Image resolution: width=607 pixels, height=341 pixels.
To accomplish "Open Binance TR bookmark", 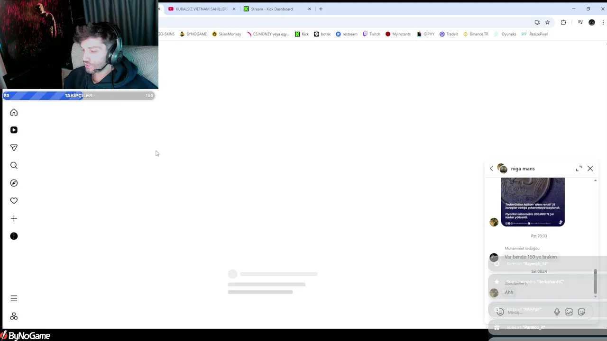I will (x=476, y=34).
